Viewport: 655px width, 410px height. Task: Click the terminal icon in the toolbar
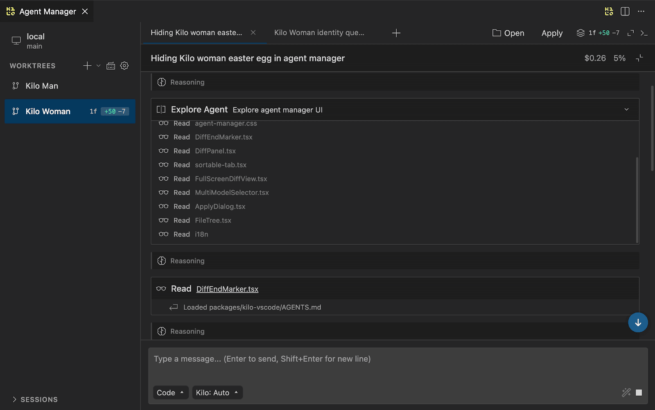tap(645, 33)
